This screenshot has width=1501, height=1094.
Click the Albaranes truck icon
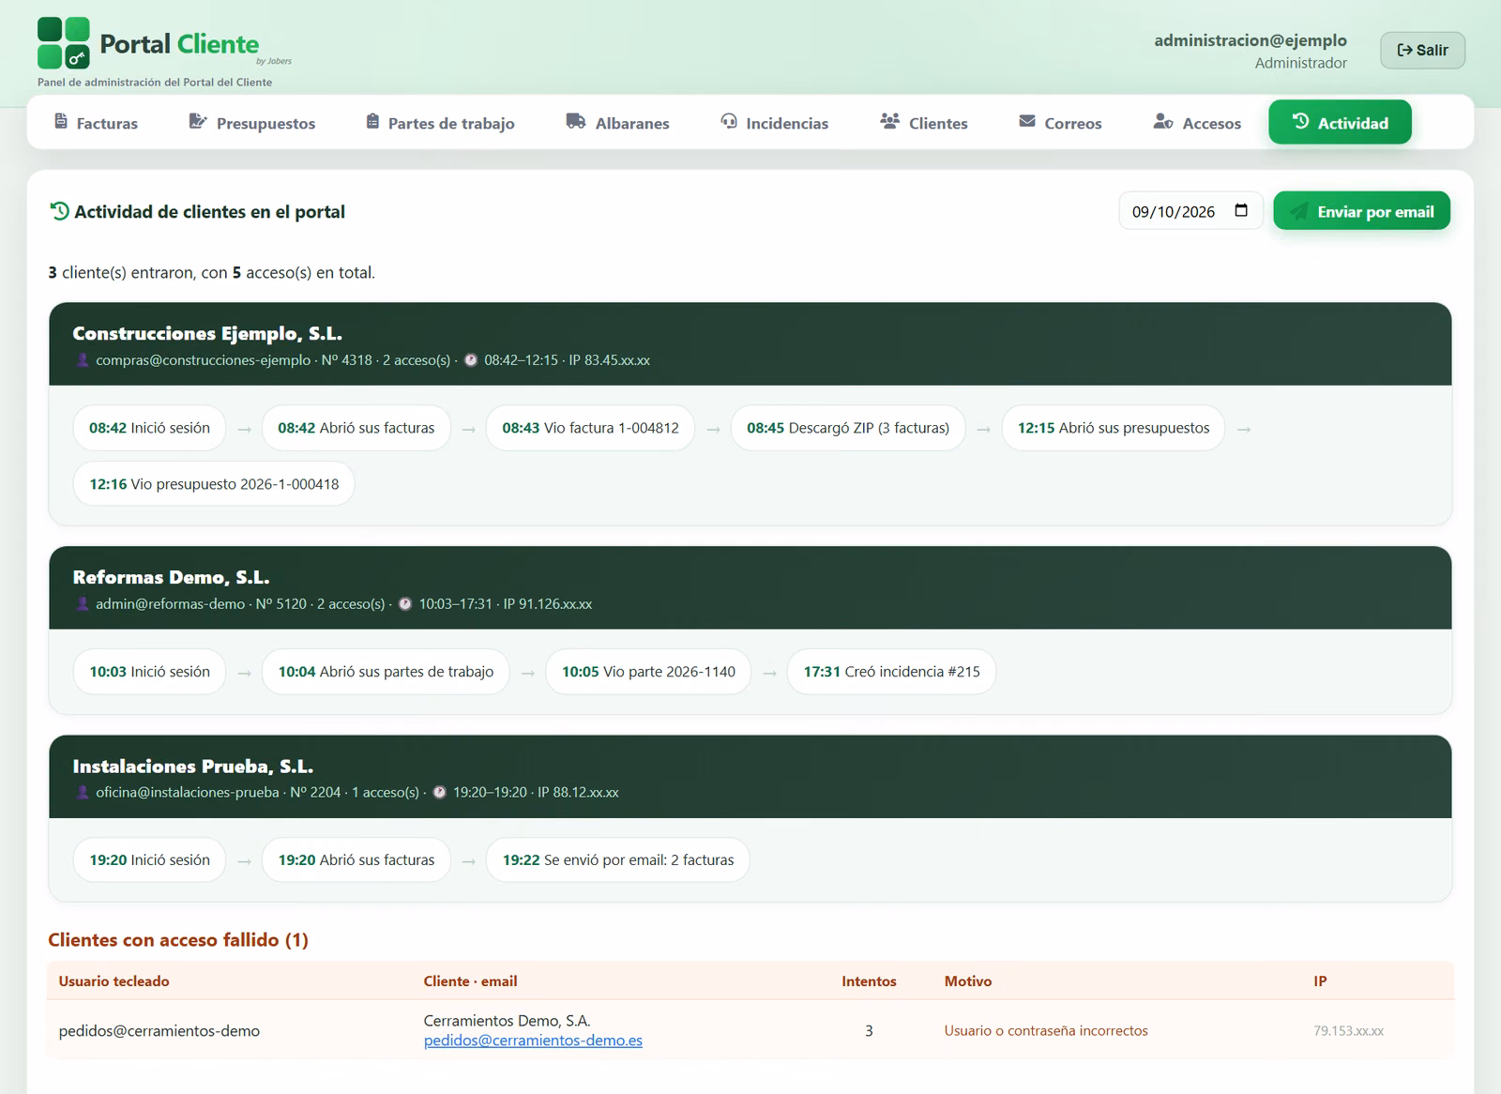[x=576, y=122]
